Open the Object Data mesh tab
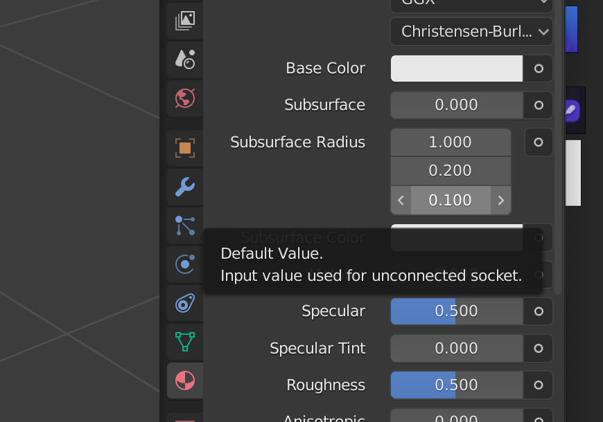Image resolution: width=603 pixels, height=422 pixels. pyautogui.click(x=185, y=342)
